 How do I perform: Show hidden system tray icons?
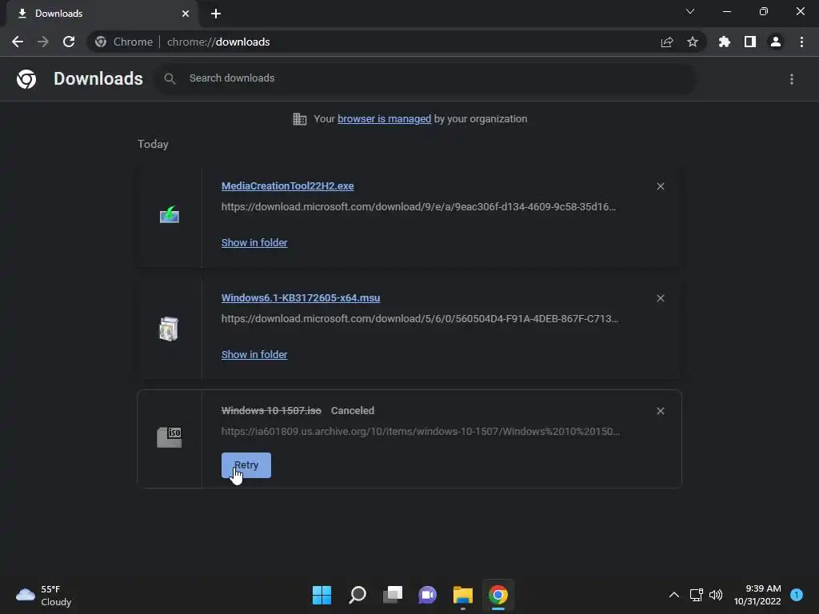tap(673, 595)
